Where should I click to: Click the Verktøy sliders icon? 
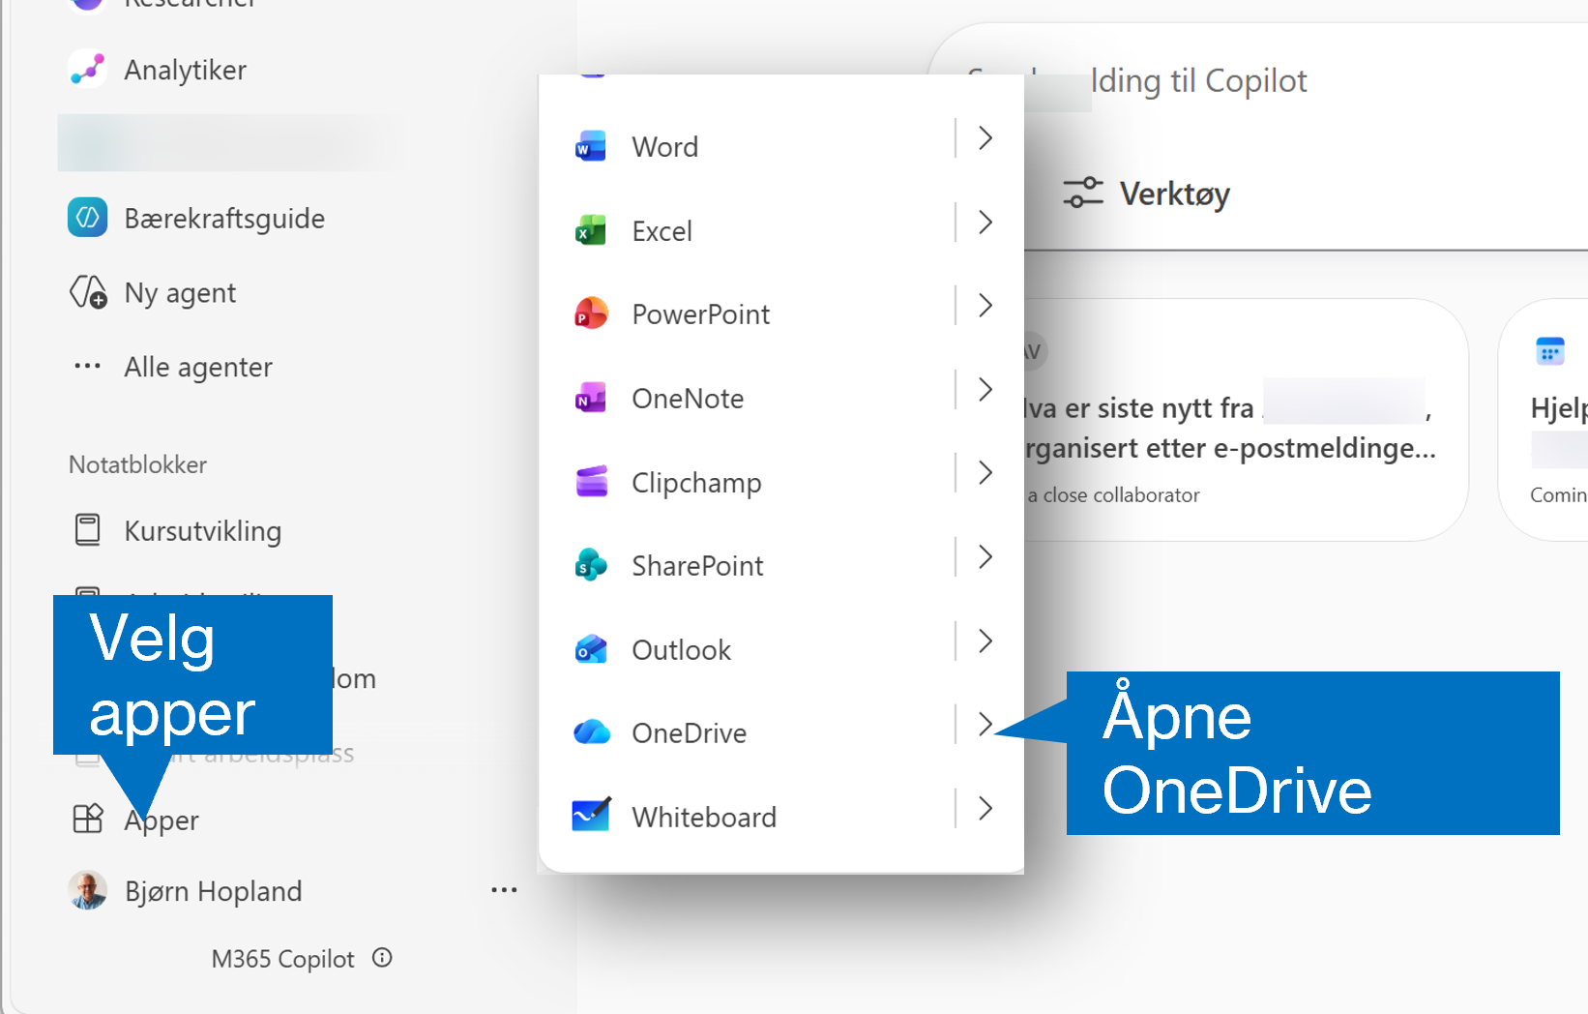click(x=1083, y=193)
